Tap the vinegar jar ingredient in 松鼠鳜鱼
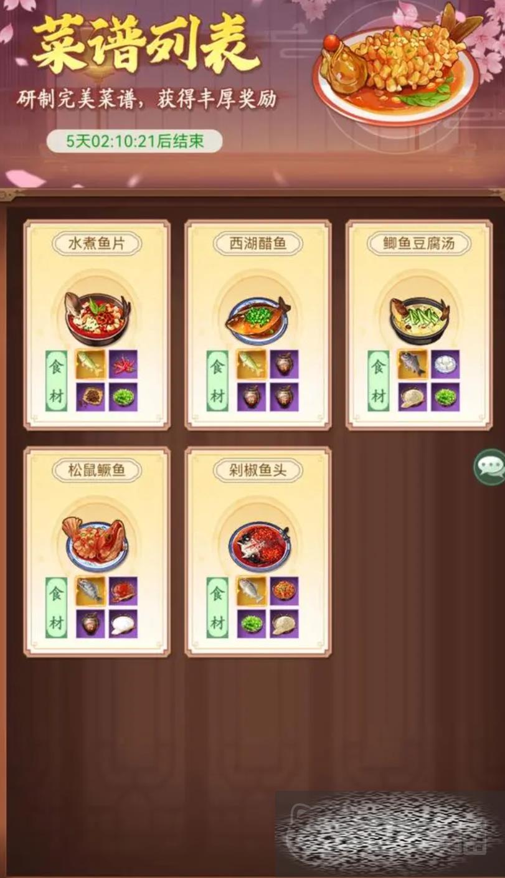The height and width of the screenshot is (878, 505). coord(91,623)
